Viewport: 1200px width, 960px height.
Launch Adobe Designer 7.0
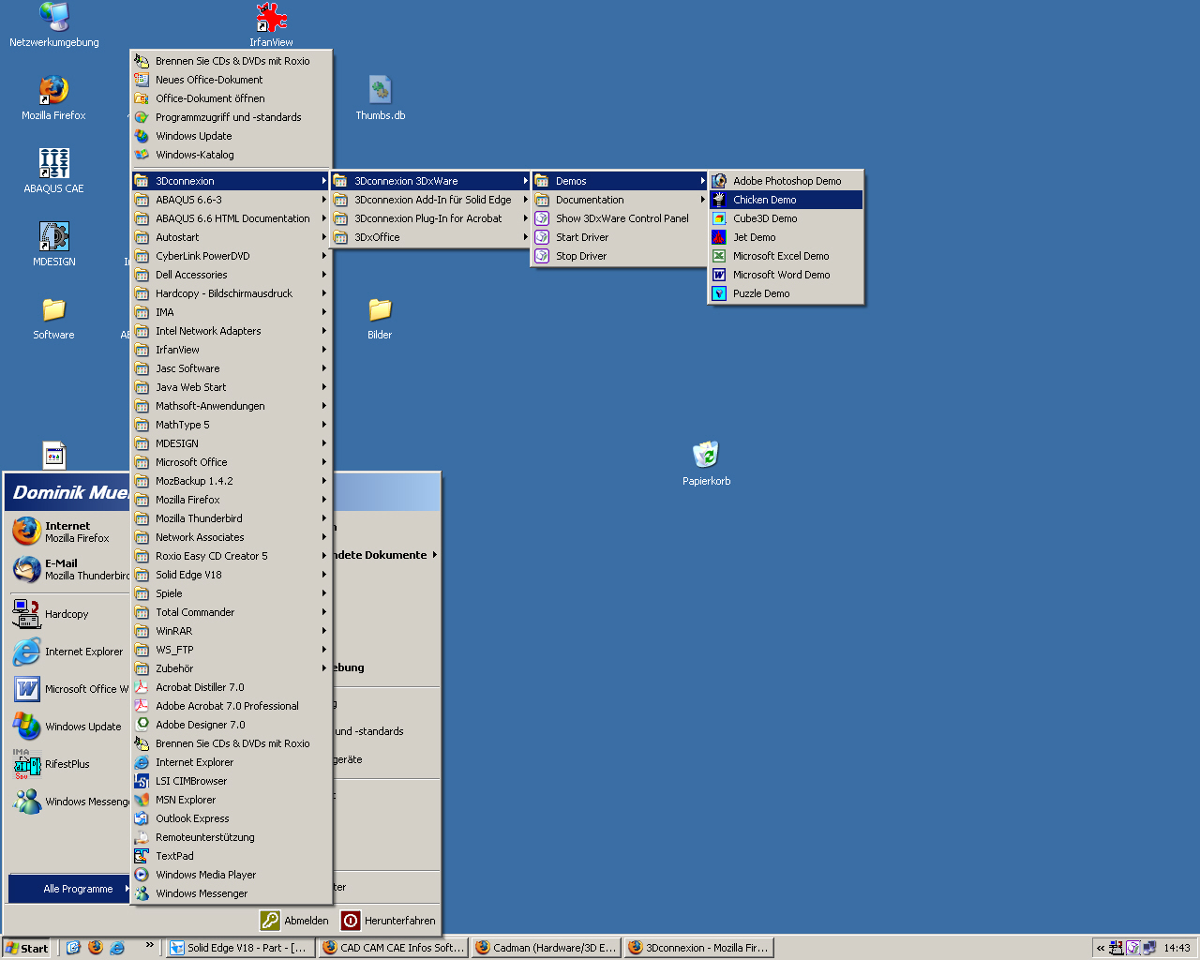pos(231,725)
